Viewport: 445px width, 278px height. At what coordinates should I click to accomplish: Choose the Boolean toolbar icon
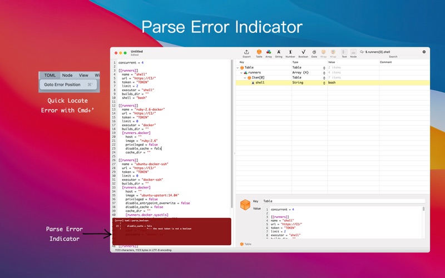pyautogui.click(x=303, y=53)
